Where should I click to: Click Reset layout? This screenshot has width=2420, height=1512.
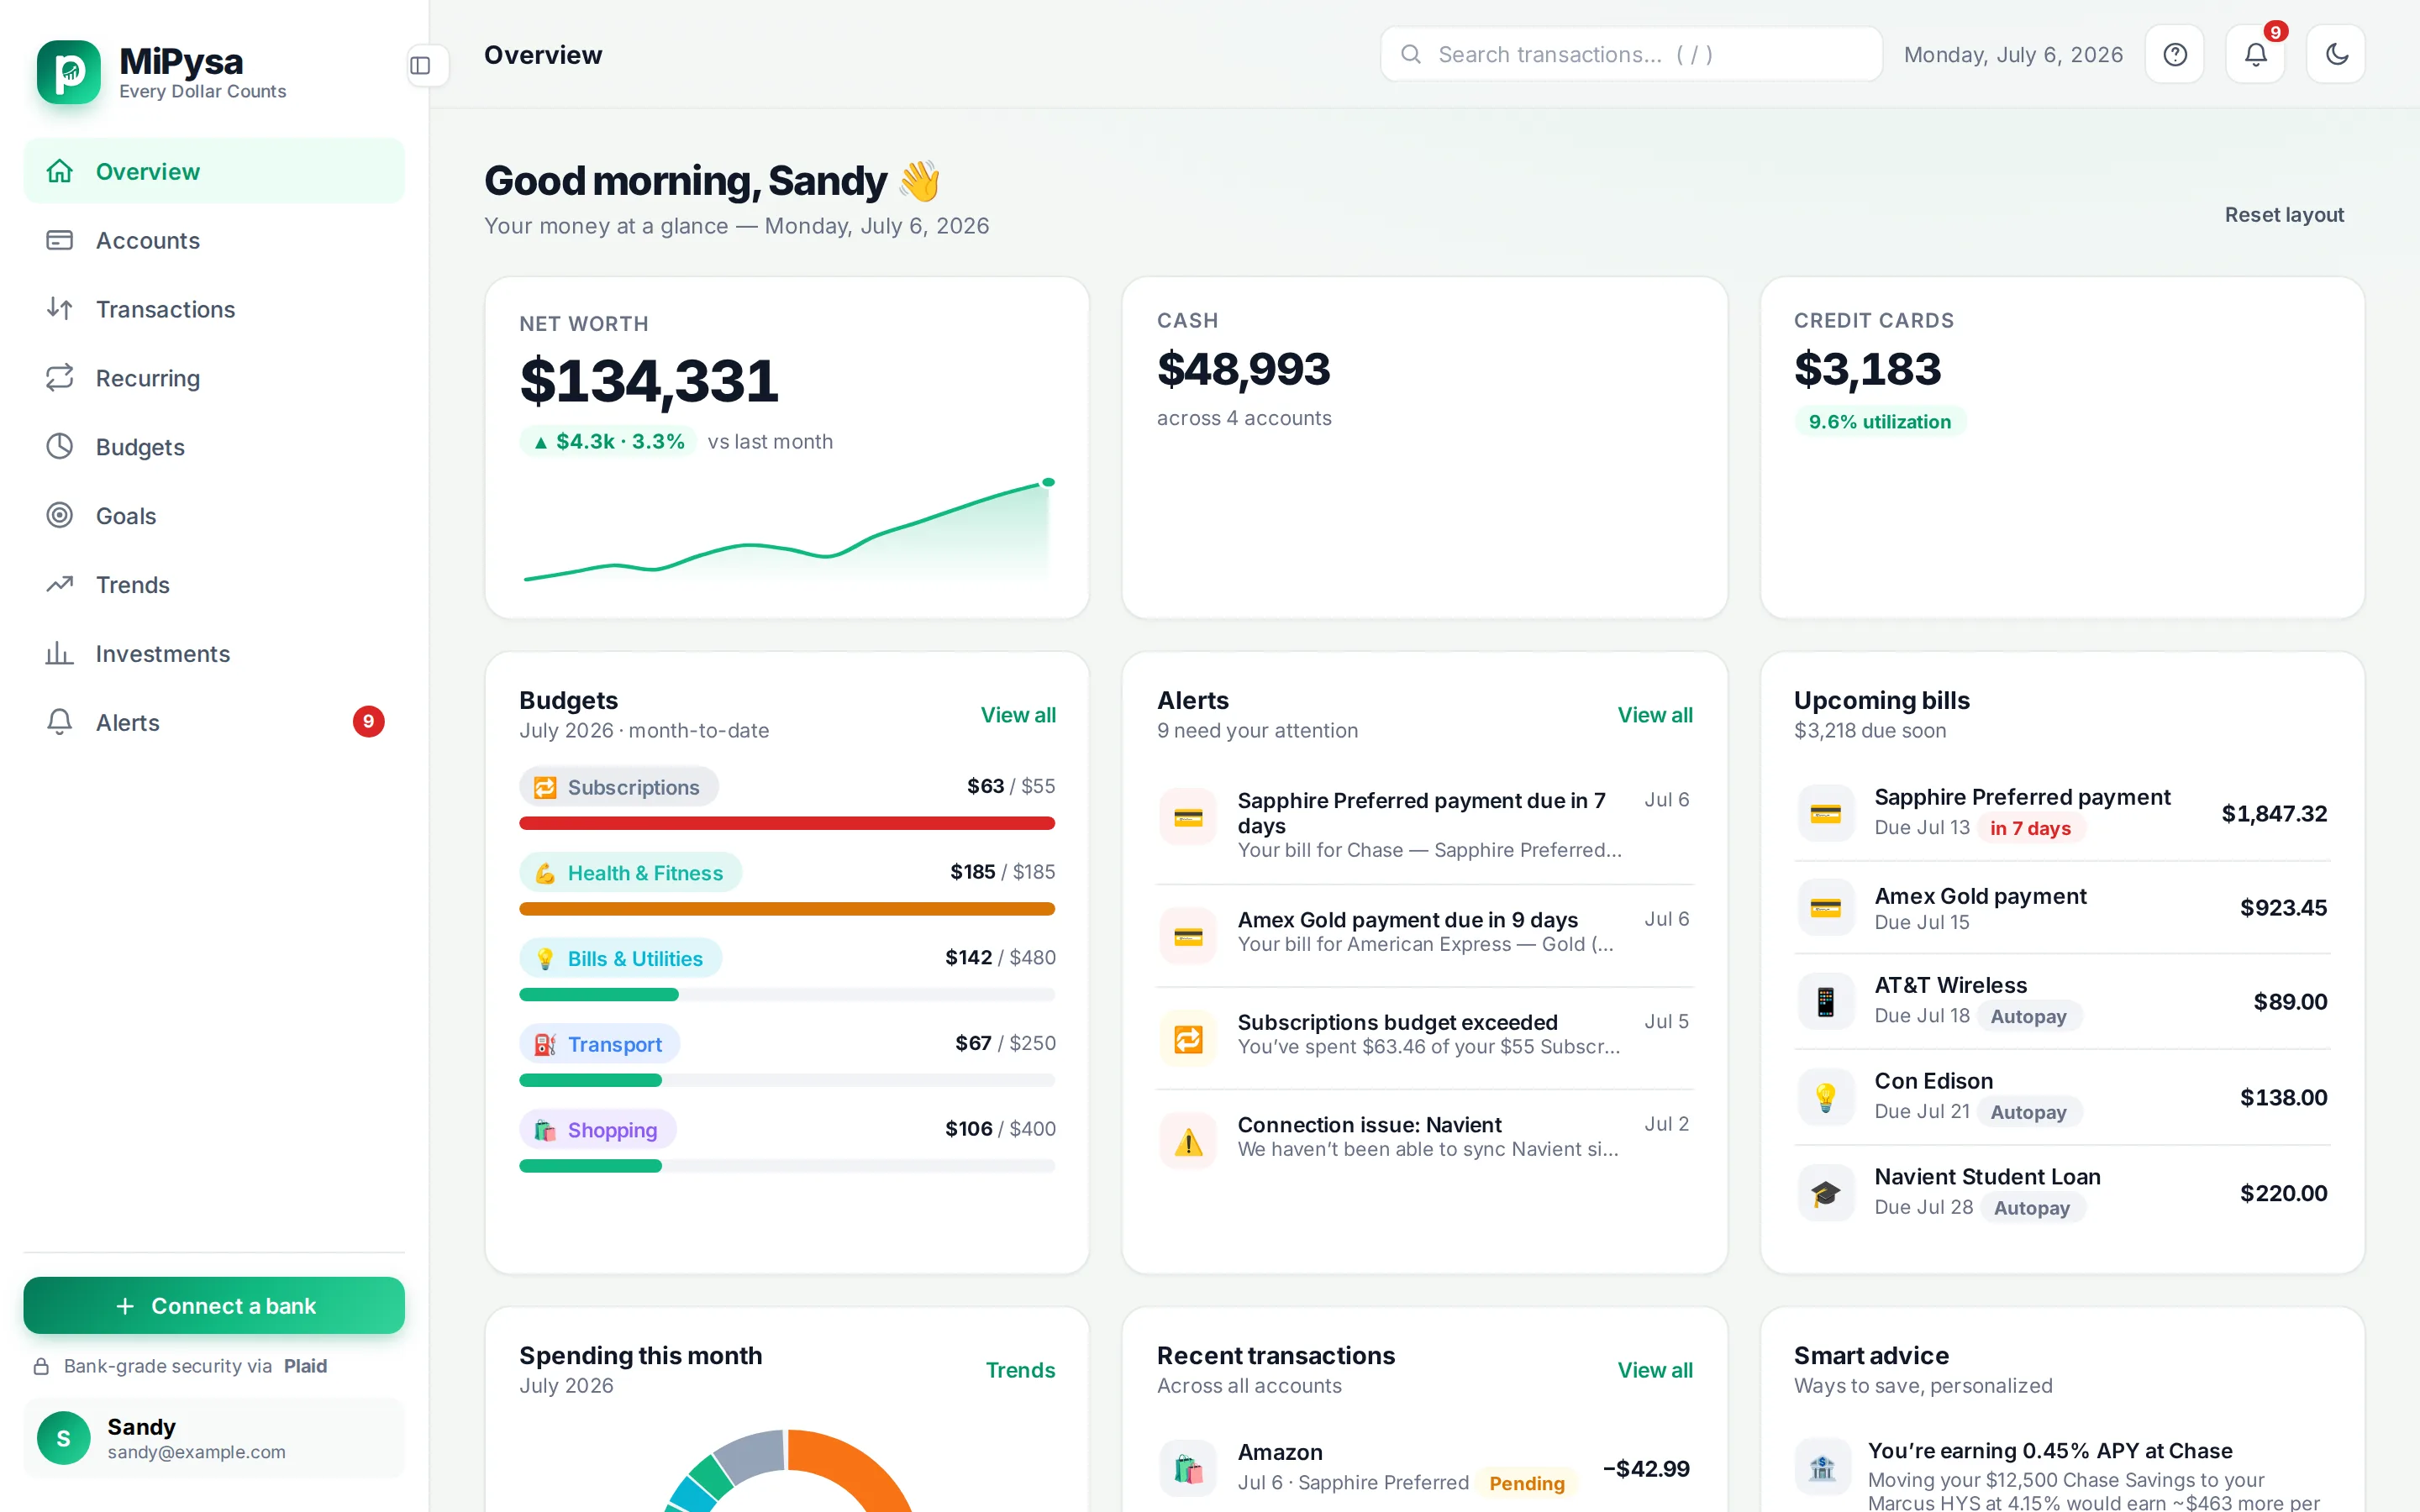pyautogui.click(x=2284, y=215)
